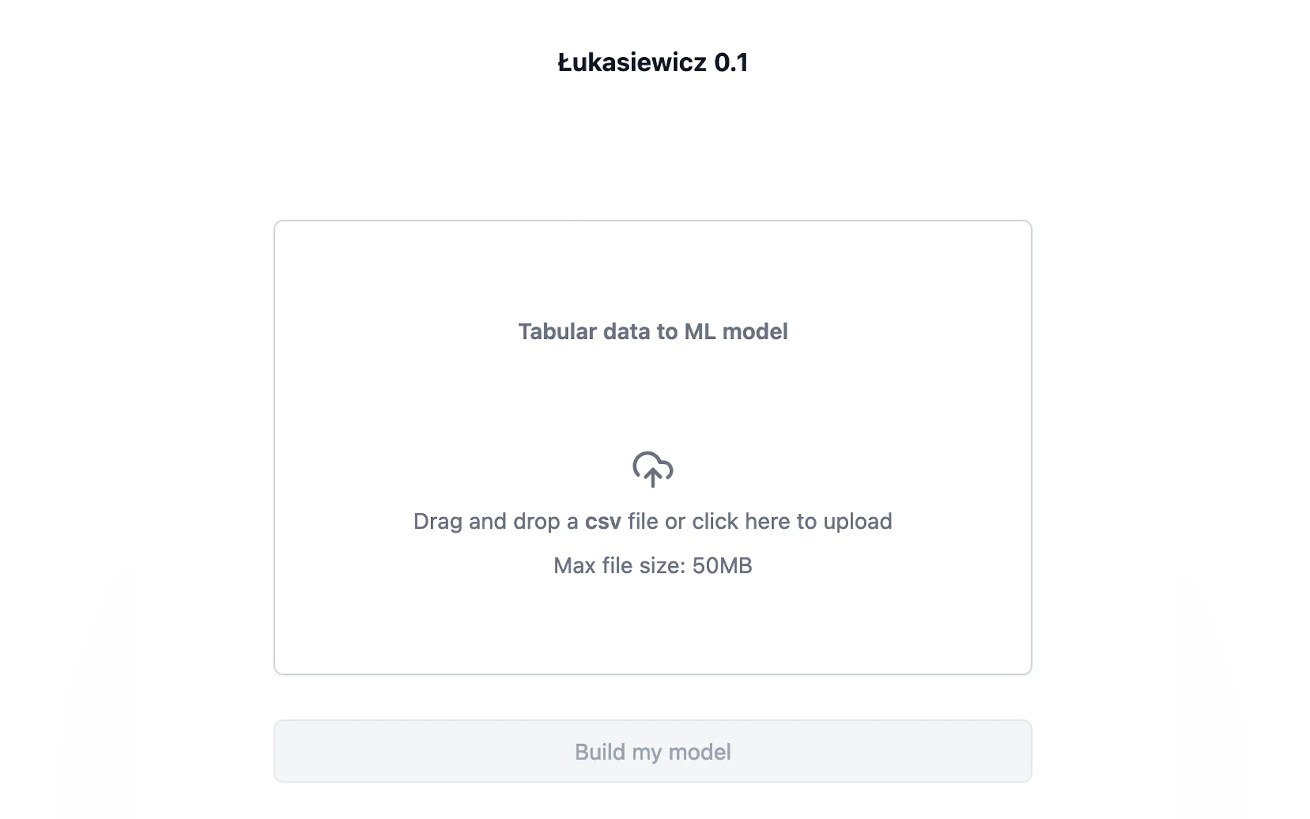Viewport: 1310px width, 819px height.
Task: Click the "click here to upload" text
Action: coord(792,521)
